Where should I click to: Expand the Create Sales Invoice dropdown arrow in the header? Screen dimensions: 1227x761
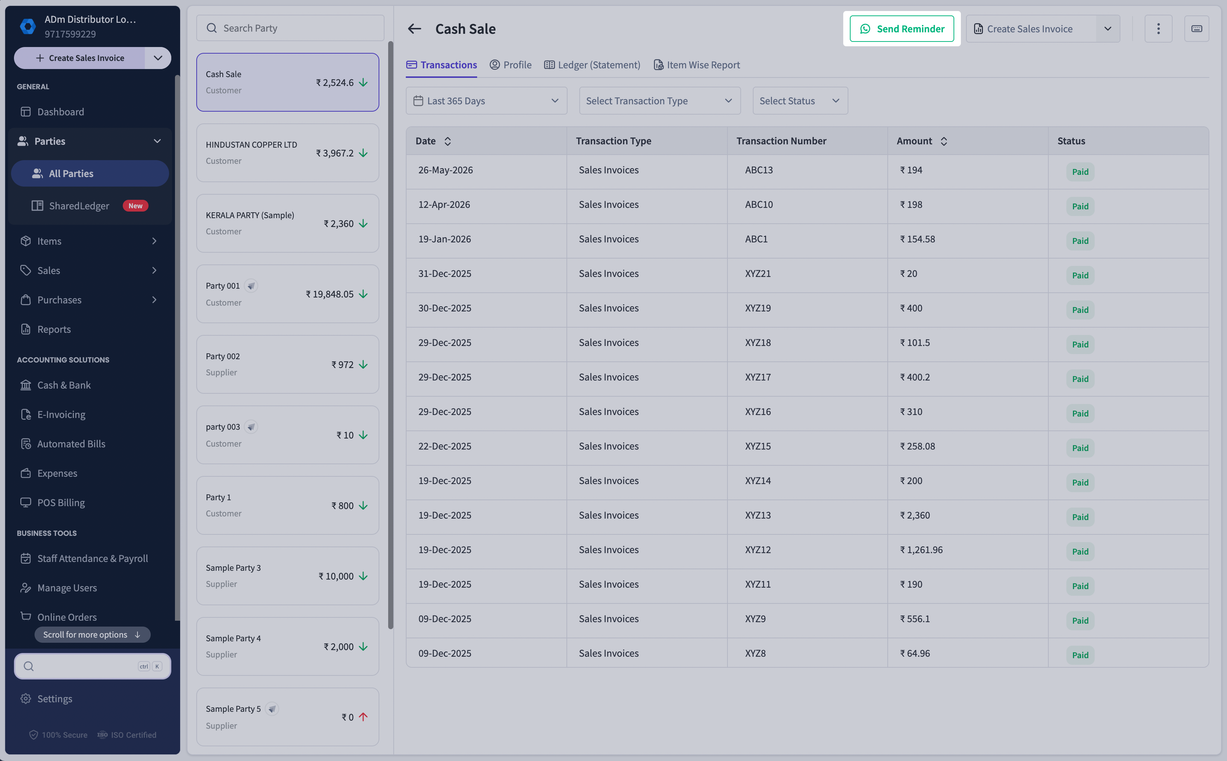[1108, 29]
